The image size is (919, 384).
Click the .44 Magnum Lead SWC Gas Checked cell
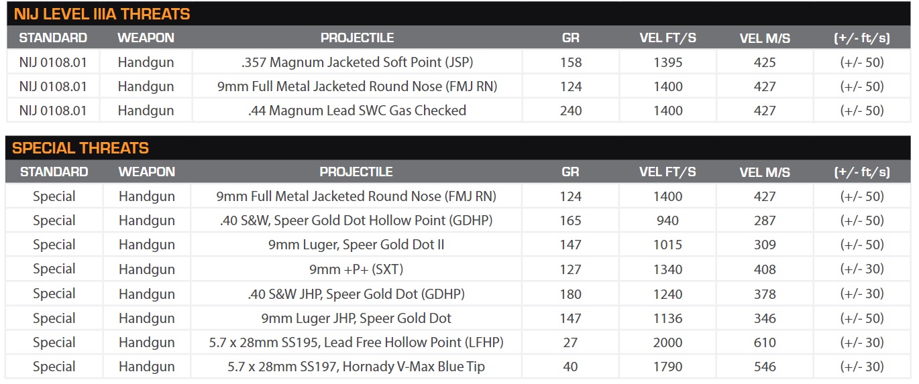point(357,111)
